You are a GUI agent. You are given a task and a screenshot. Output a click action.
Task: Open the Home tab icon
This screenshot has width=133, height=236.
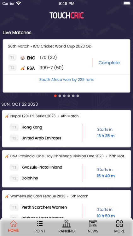click(x=13, y=223)
